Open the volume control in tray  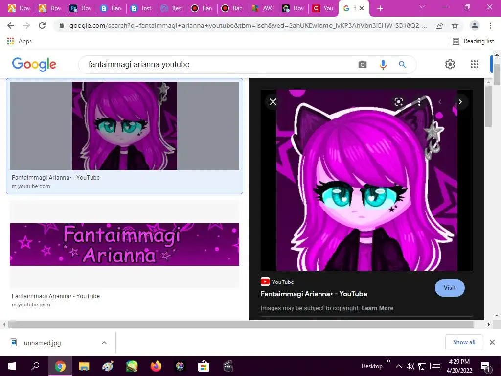point(410,366)
